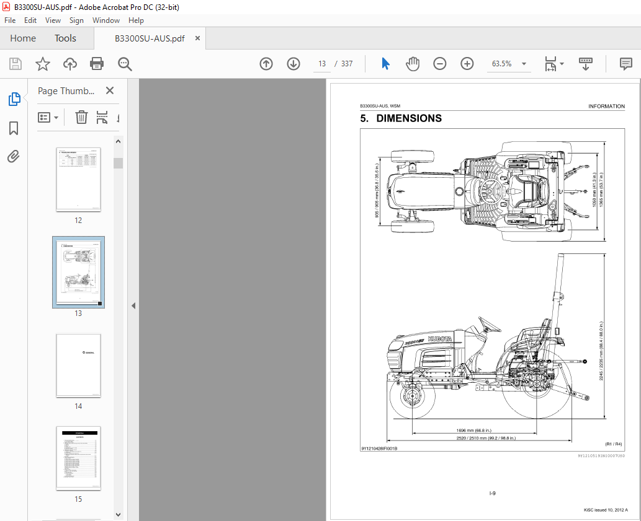Image resolution: width=641 pixels, height=521 pixels.
Task: Close the Page Thumbnails panel
Action: (110, 90)
